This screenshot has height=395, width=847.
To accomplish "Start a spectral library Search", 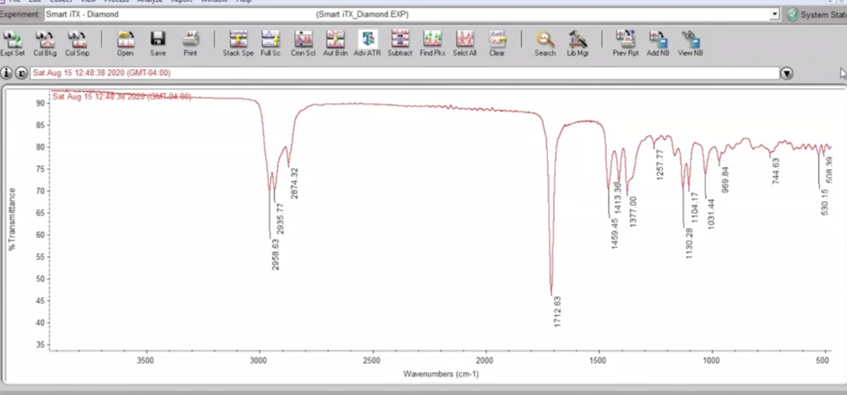I will (545, 42).
